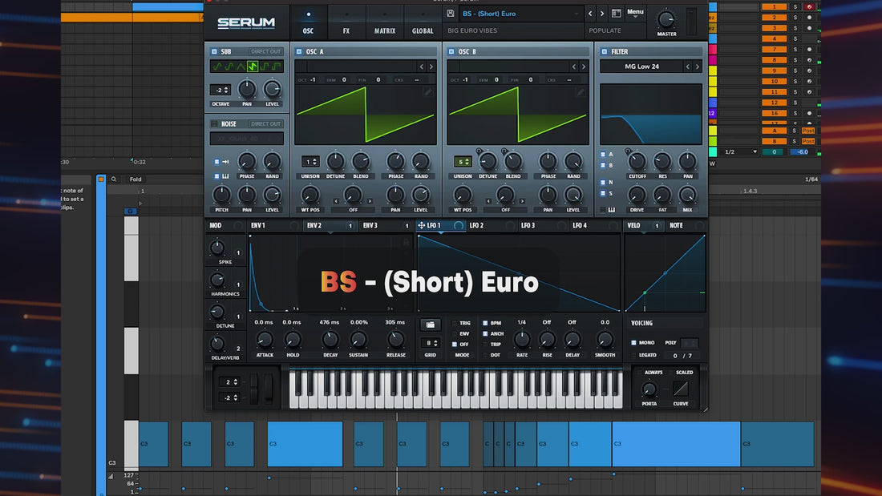
Task: Open the Serum Menu dropdown
Action: pyautogui.click(x=635, y=13)
